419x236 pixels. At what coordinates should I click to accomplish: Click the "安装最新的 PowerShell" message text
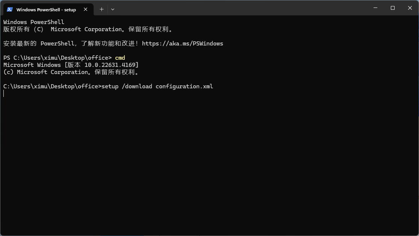pos(39,44)
